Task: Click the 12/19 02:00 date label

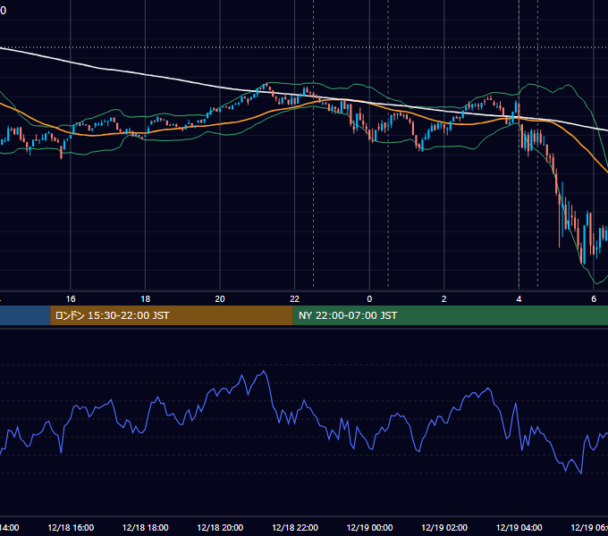Action: (444, 527)
